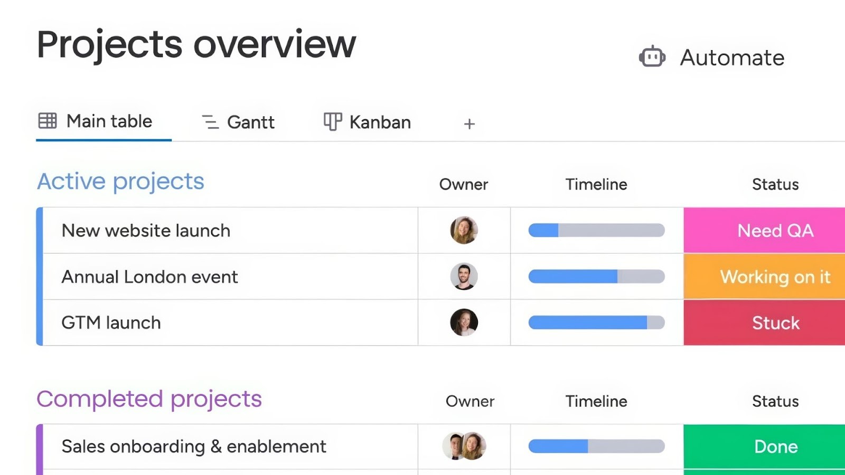845x475 pixels.
Task: Change the Stuck status on GTM launch
Action: click(775, 322)
